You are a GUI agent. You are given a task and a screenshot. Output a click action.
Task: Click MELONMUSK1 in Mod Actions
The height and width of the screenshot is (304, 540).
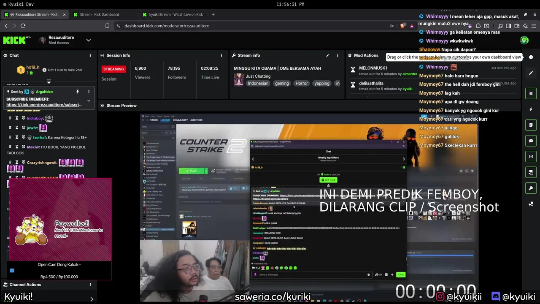click(x=373, y=68)
